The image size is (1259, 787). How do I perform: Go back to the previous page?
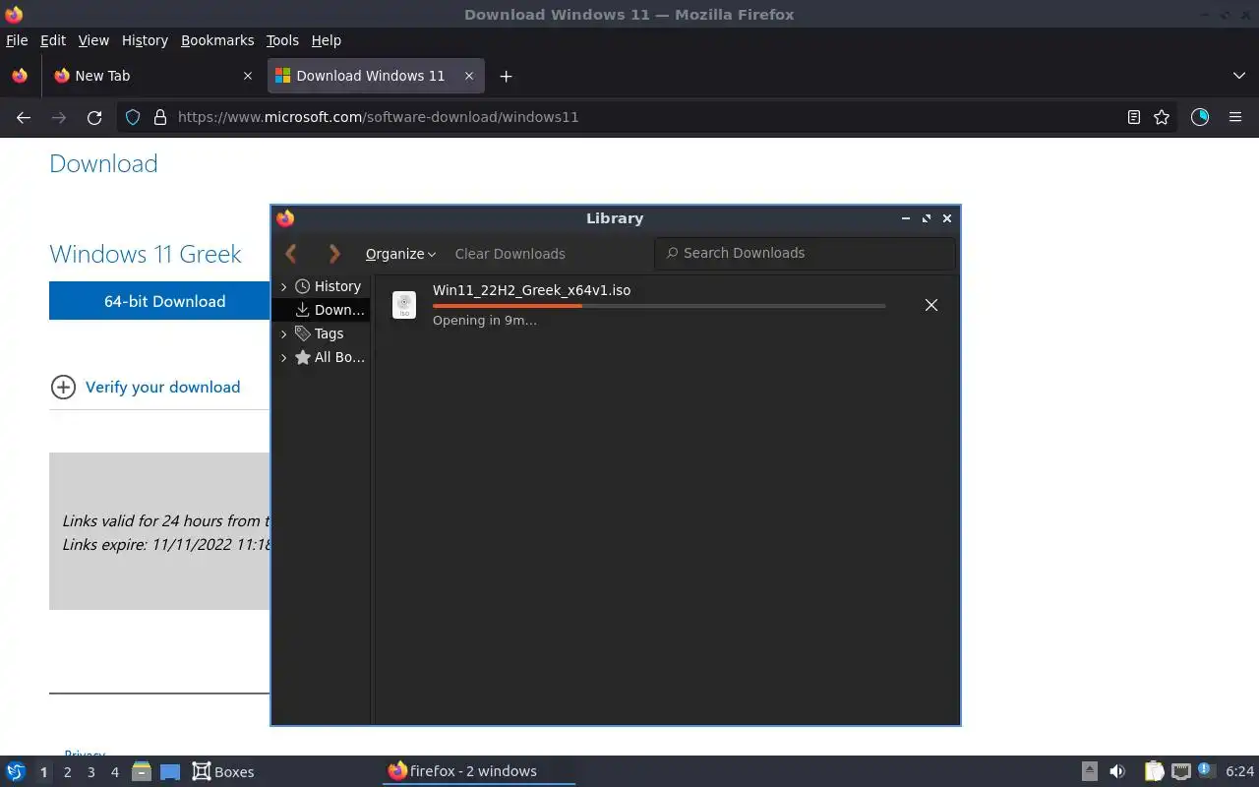(x=24, y=117)
